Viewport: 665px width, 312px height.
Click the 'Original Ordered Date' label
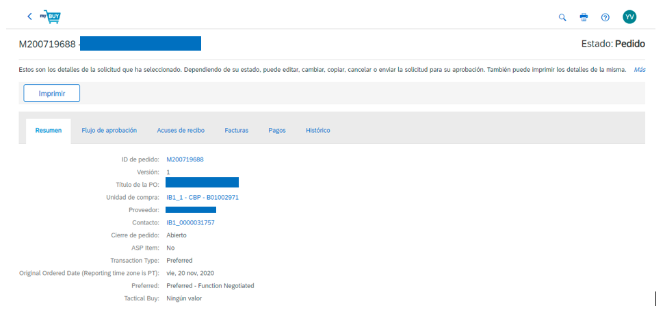pyautogui.click(x=90, y=273)
